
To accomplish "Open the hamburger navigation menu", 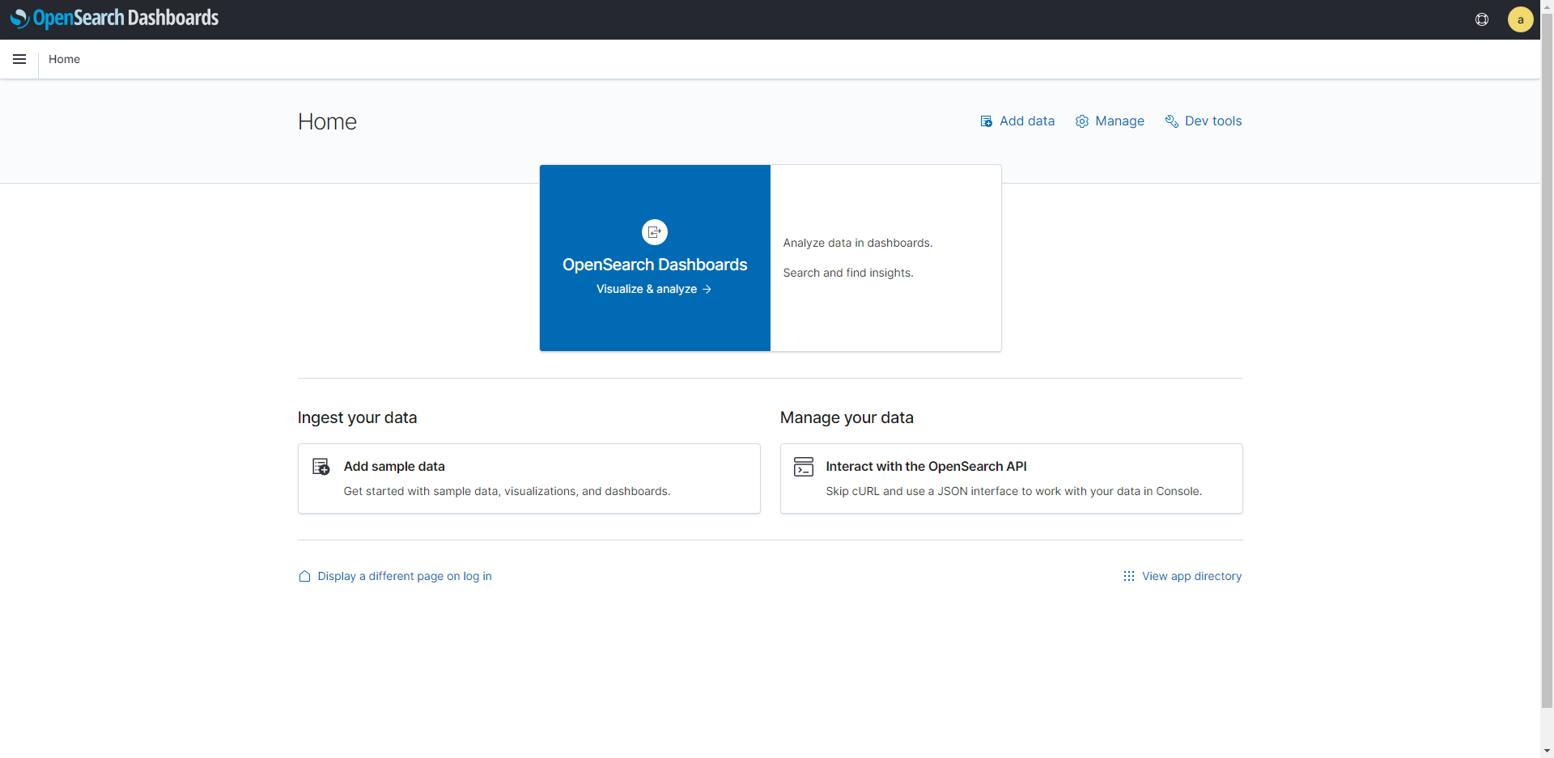I will pos(19,59).
